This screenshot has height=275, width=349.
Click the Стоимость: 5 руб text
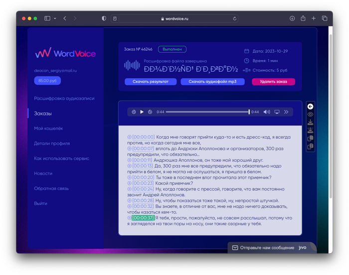pyautogui.click(x=270, y=70)
